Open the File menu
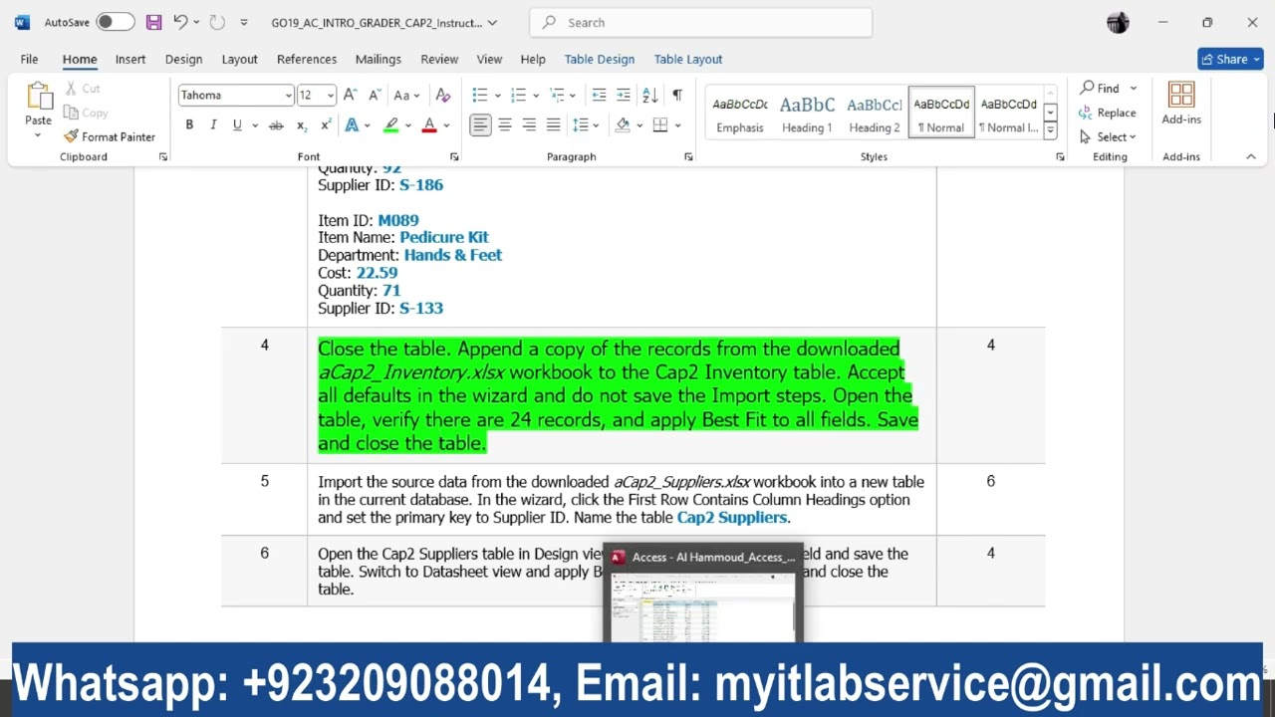1275x717 pixels. 29,59
